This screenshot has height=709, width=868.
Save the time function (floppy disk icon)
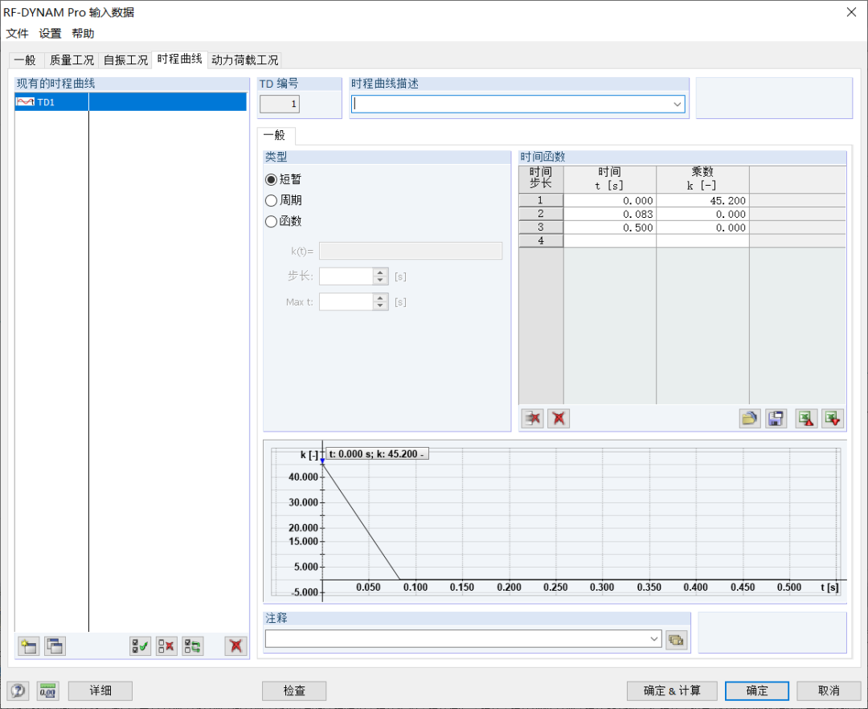776,419
